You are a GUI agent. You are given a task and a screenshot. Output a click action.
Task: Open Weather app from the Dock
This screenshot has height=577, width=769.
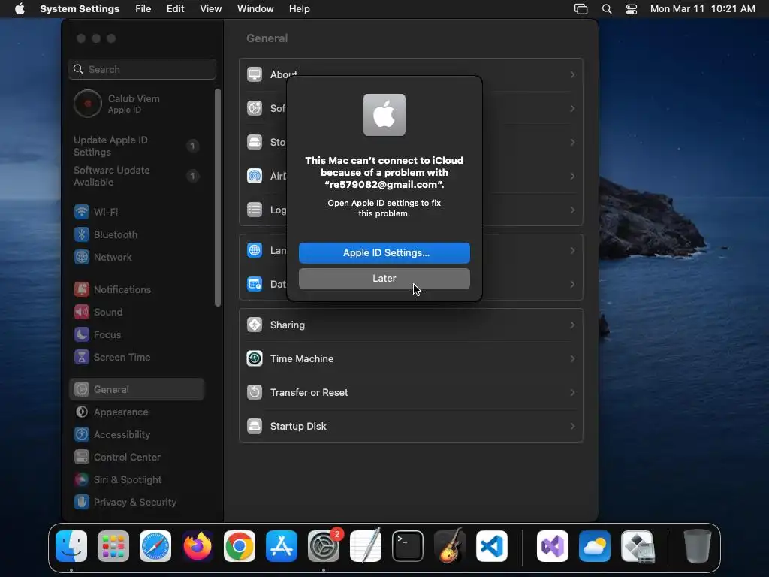coord(595,546)
